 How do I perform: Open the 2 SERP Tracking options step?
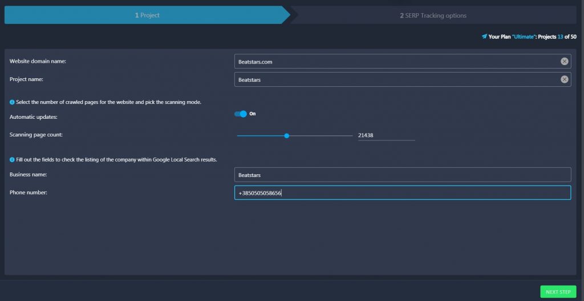(x=433, y=15)
